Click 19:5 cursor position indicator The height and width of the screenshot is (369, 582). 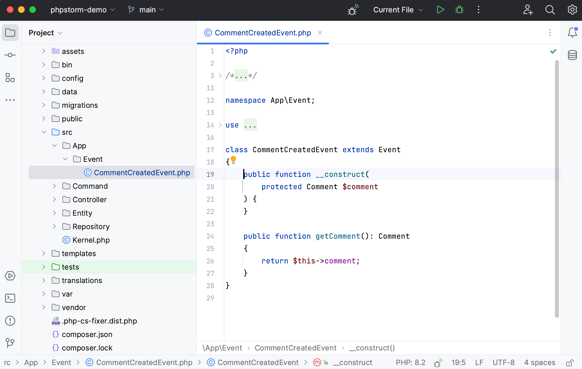coord(459,363)
